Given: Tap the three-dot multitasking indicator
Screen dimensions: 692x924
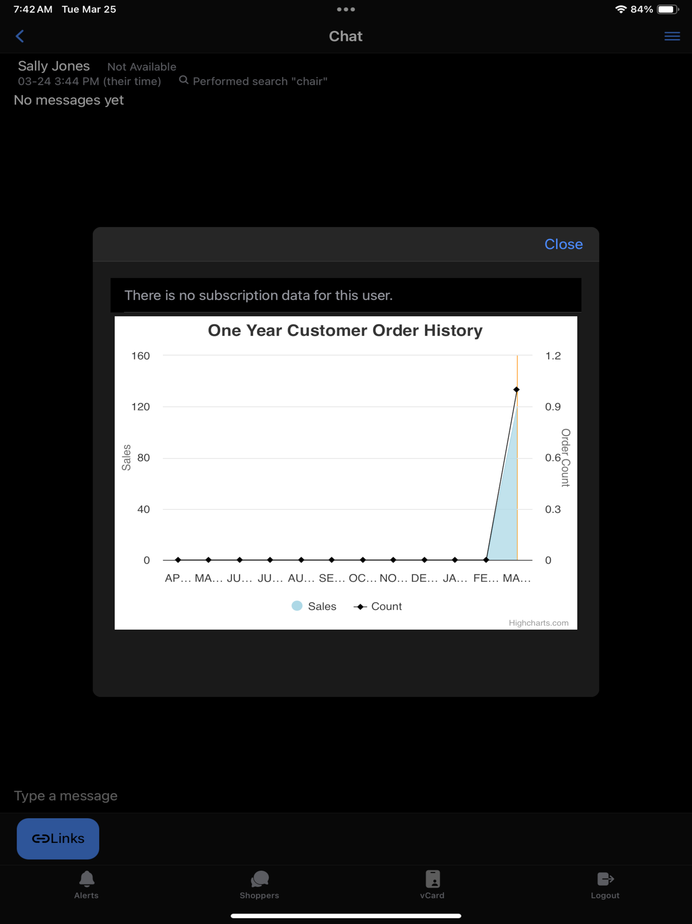Looking at the screenshot, I should click(346, 9).
